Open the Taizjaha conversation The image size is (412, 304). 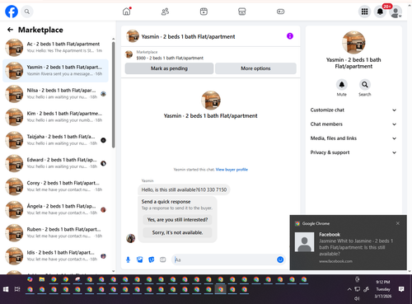[56, 140]
